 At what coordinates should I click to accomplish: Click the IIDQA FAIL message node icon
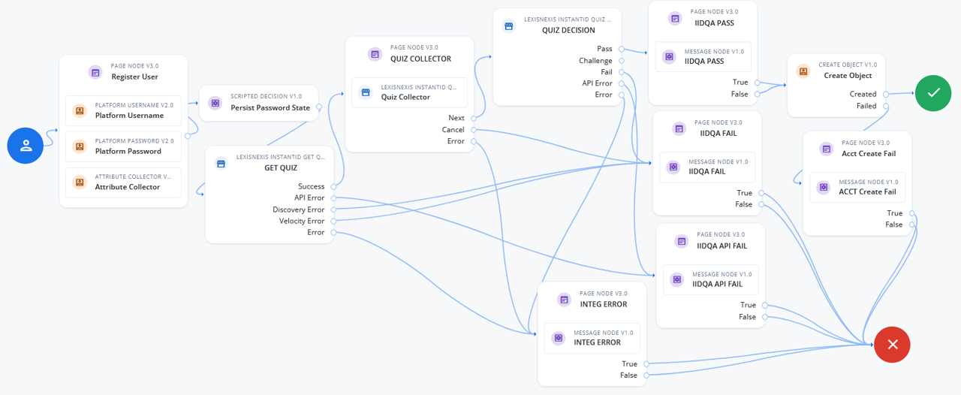pyautogui.click(x=673, y=167)
